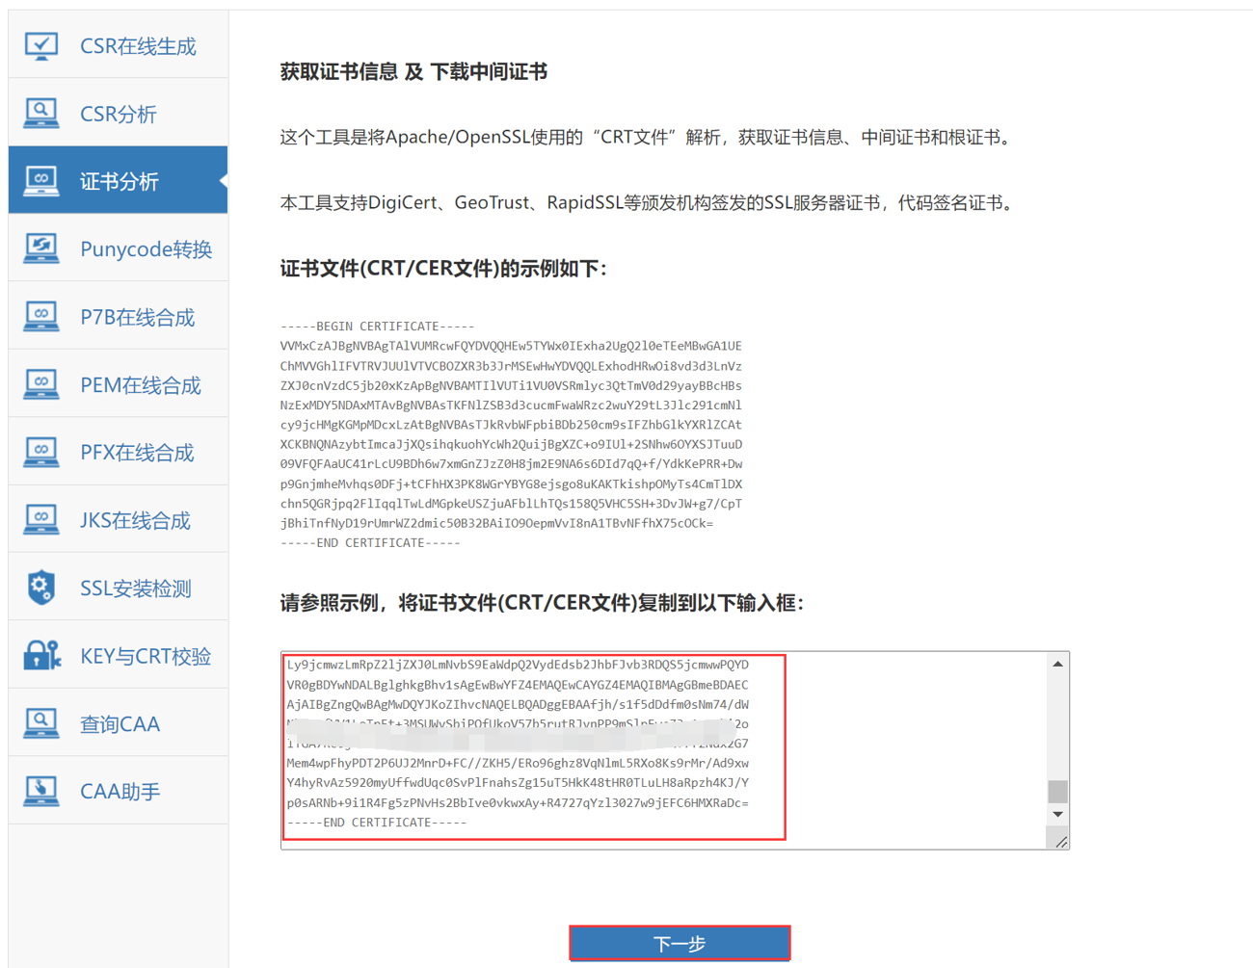Click the 查询CAA search monitor icon

click(x=41, y=722)
